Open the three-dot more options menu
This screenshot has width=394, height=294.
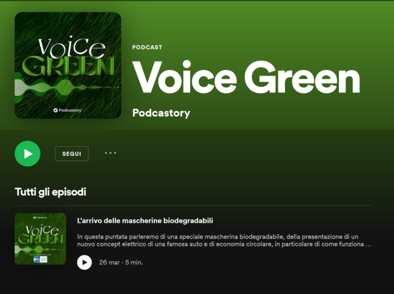[110, 153]
